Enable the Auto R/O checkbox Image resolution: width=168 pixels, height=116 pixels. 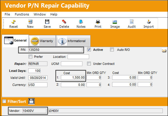coord(112,50)
